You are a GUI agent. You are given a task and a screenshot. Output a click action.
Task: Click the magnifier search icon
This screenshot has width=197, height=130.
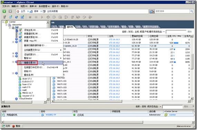[192, 11]
